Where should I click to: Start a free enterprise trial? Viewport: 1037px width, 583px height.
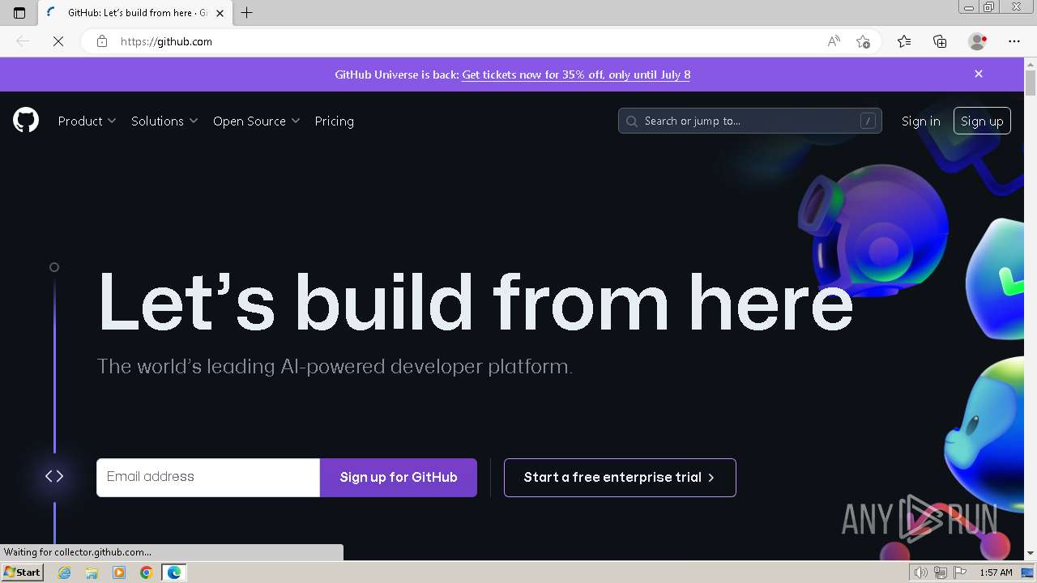pyautogui.click(x=620, y=477)
